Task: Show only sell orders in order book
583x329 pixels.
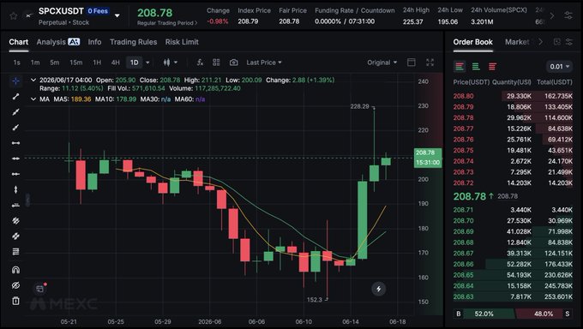Action: point(492,67)
